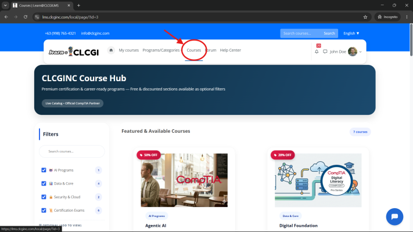Click the Data & Core tag on Digital Foundation
Image resolution: width=413 pixels, height=232 pixels.
tap(290, 216)
